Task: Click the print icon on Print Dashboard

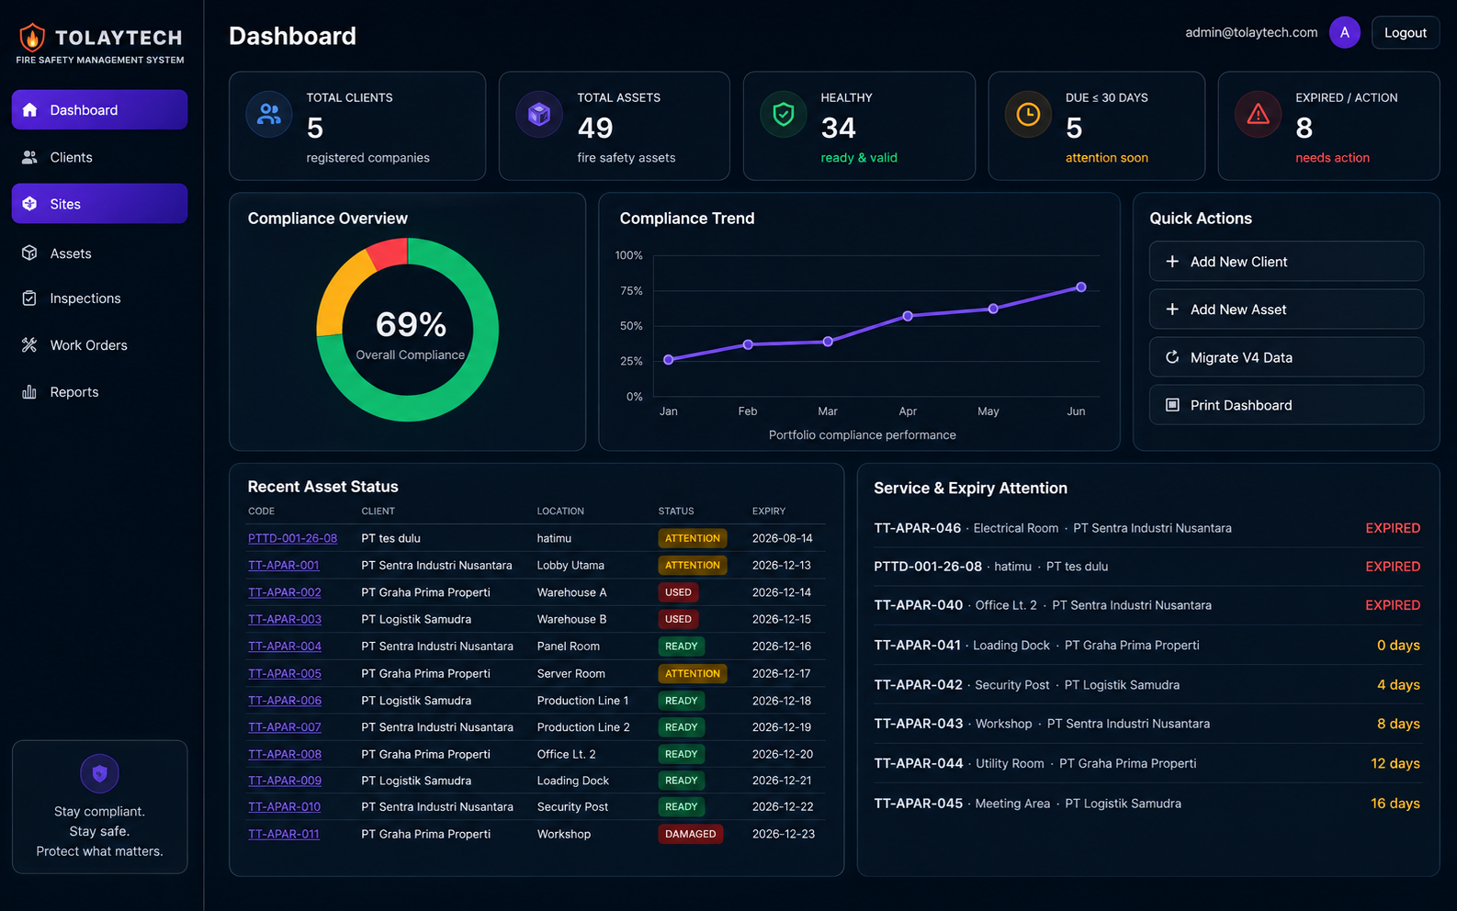Action: (1172, 405)
